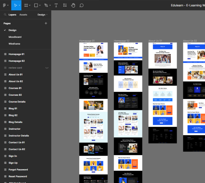The image size is (205, 183).
Task: Click frame icon beside Homepage 01
Action: click(x=5, y=54)
